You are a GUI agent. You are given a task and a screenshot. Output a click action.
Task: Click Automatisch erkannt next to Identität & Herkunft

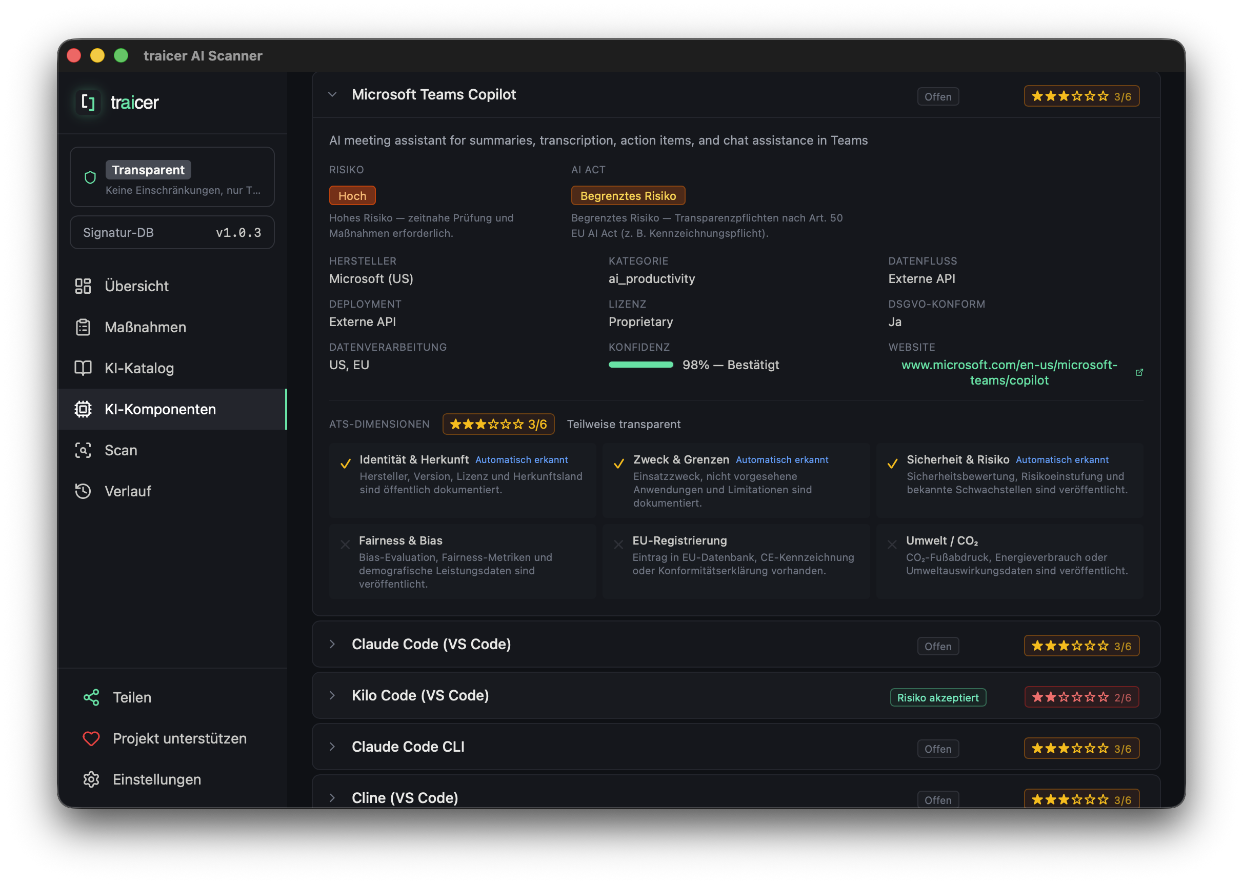point(522,460)
